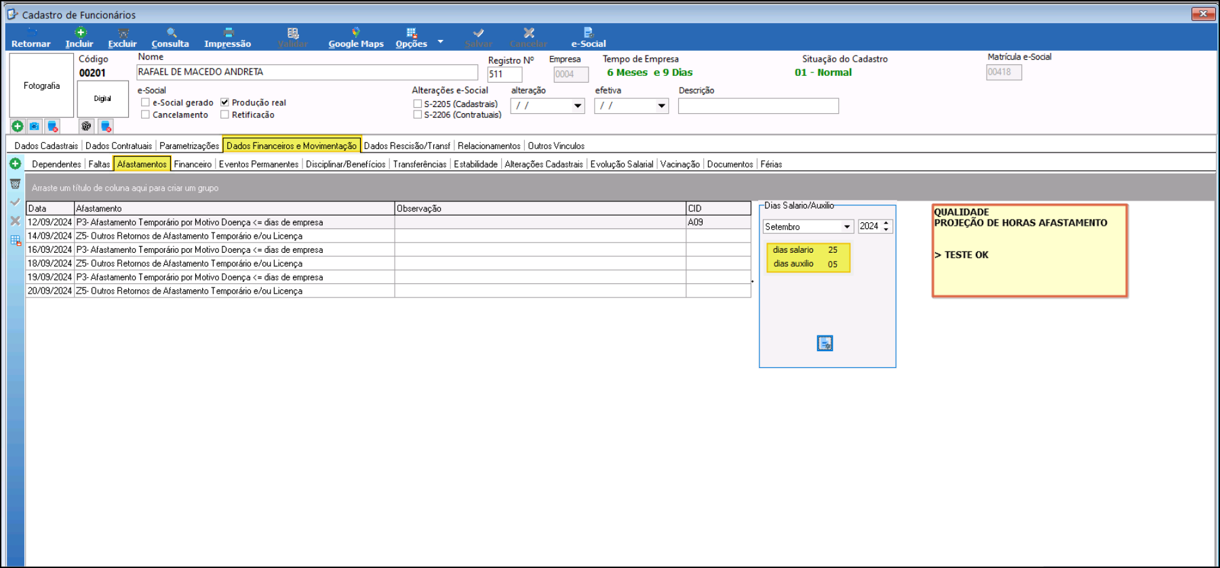Click the fingerprint icon below Digital
This screenshot has height=568, width=1220.
pos(86,126)
